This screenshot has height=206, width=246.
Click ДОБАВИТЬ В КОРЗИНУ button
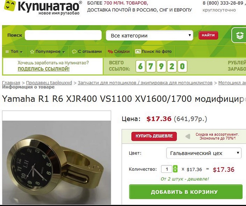tap(186, 192)
